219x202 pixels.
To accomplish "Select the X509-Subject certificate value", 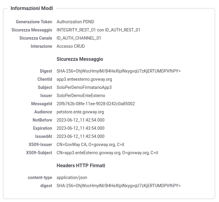I will (107, 153).
